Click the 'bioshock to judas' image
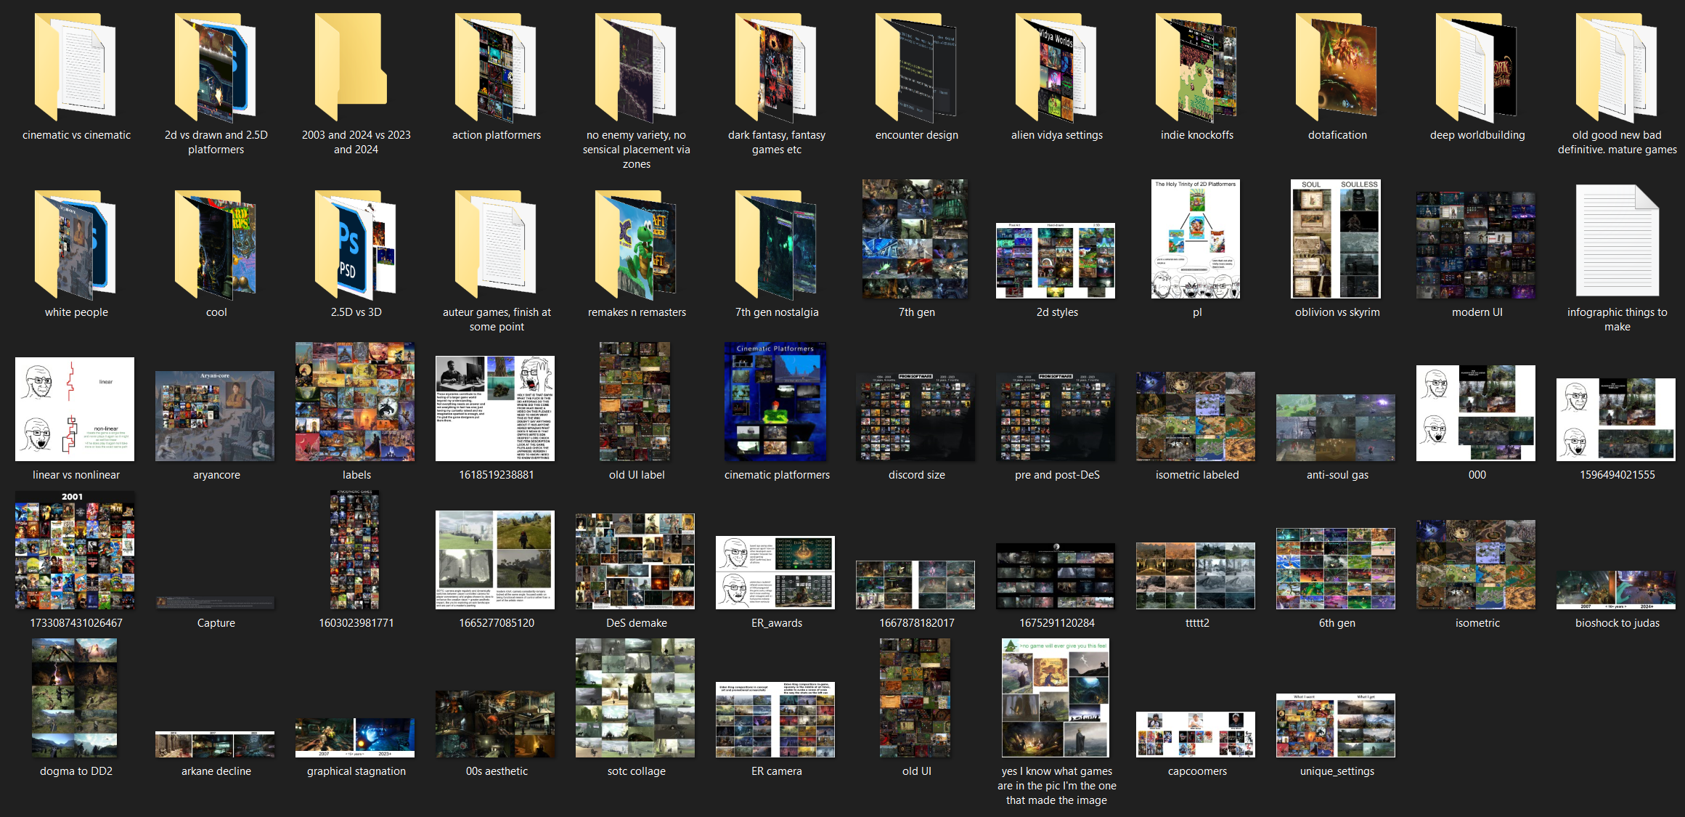This screenshot has height=817, width=1685. [x=1616, y=590]
